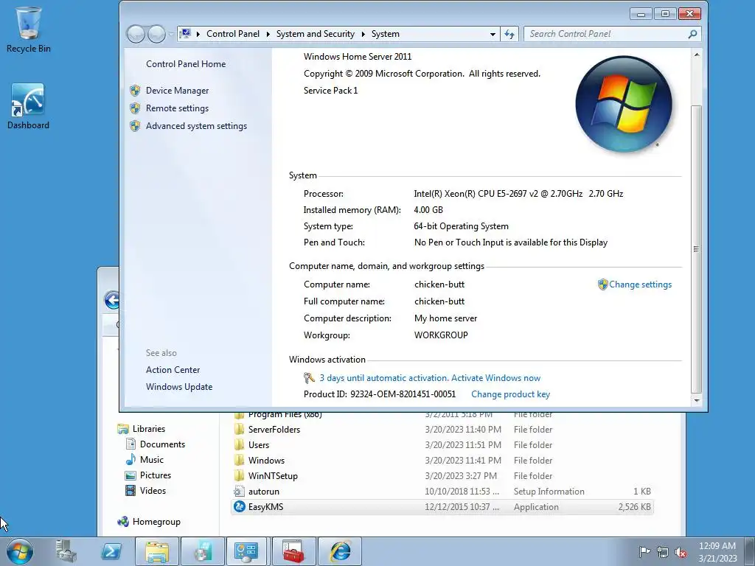Select Homegroup in Explorer navigation pane
Screen dimensions: 755x566
(156, 522)
